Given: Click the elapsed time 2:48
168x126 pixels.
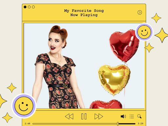Looking at the screenshot, I should 27,124.
